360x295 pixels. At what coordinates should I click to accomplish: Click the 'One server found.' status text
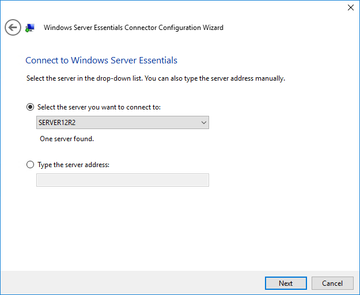[66, 139]
